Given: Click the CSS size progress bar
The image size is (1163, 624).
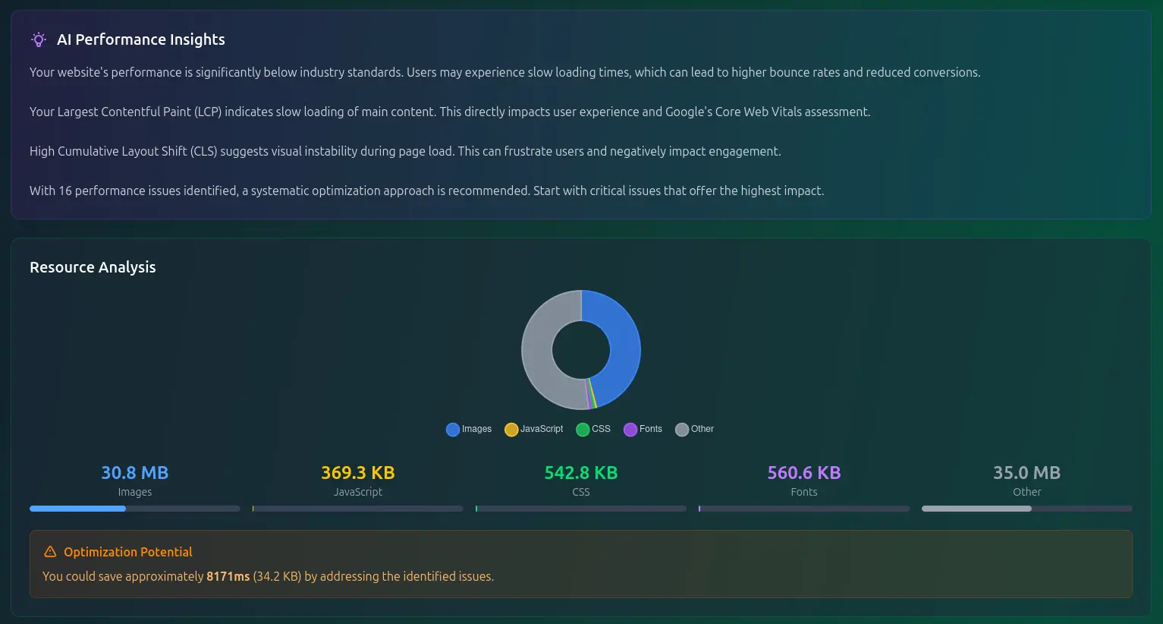Looking at the screenshot, I should tap(581, 509).
